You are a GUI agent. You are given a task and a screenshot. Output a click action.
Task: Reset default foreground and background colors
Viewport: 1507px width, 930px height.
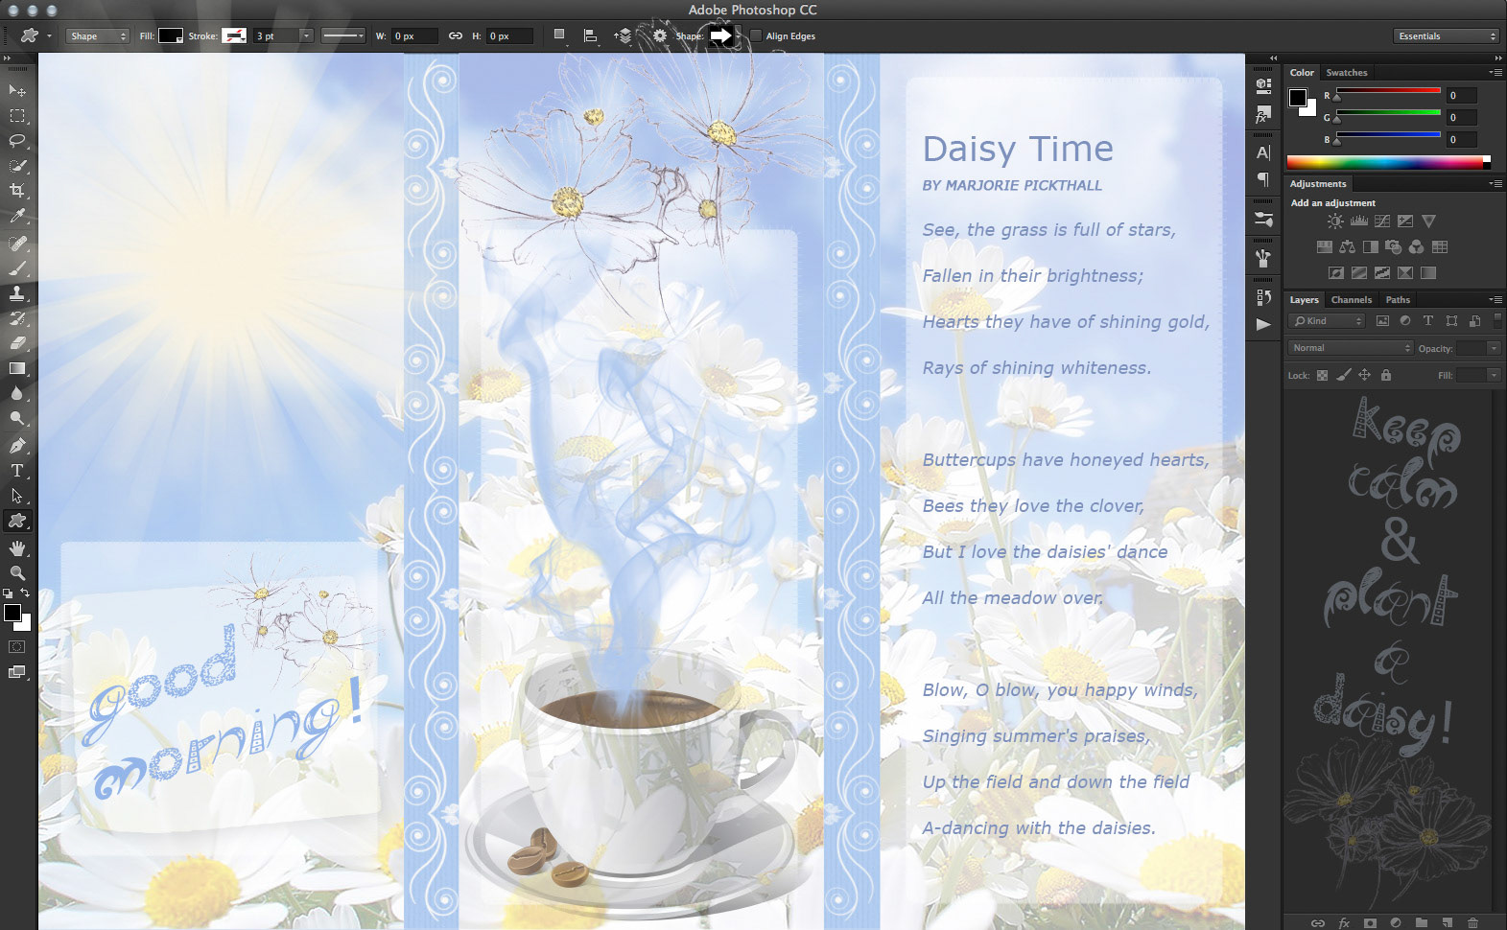(8, 593)
